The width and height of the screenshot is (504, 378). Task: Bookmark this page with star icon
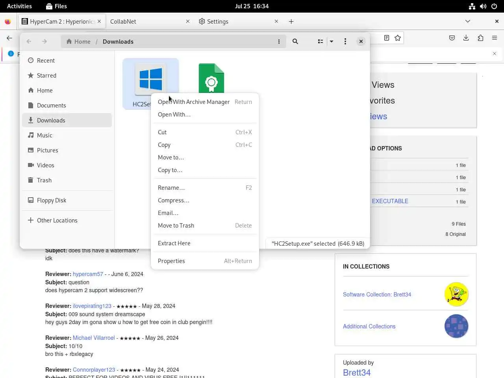398,38
